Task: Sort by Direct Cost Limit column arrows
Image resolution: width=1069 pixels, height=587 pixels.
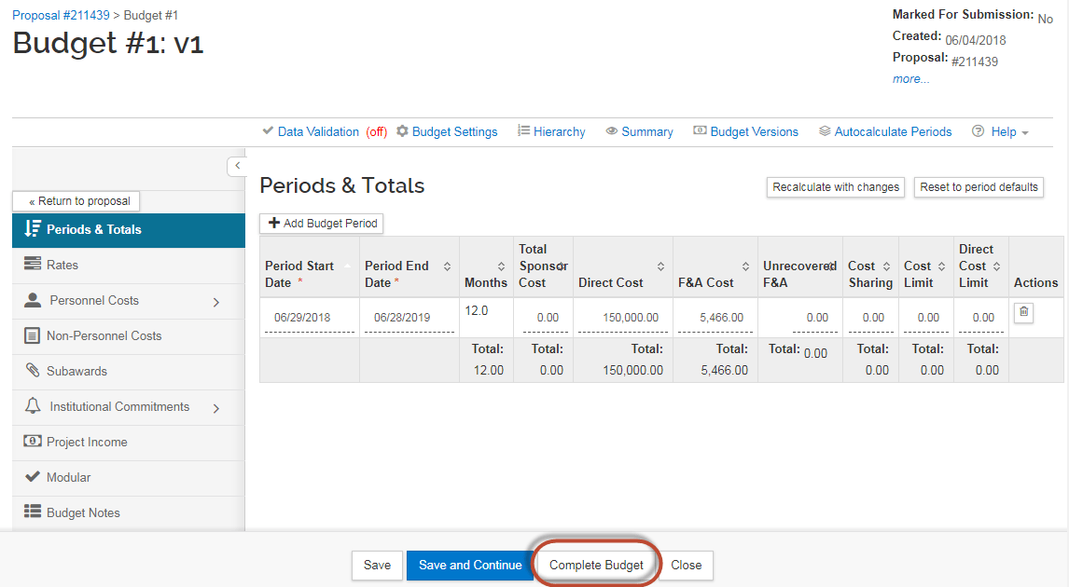Action: [997, 266]
